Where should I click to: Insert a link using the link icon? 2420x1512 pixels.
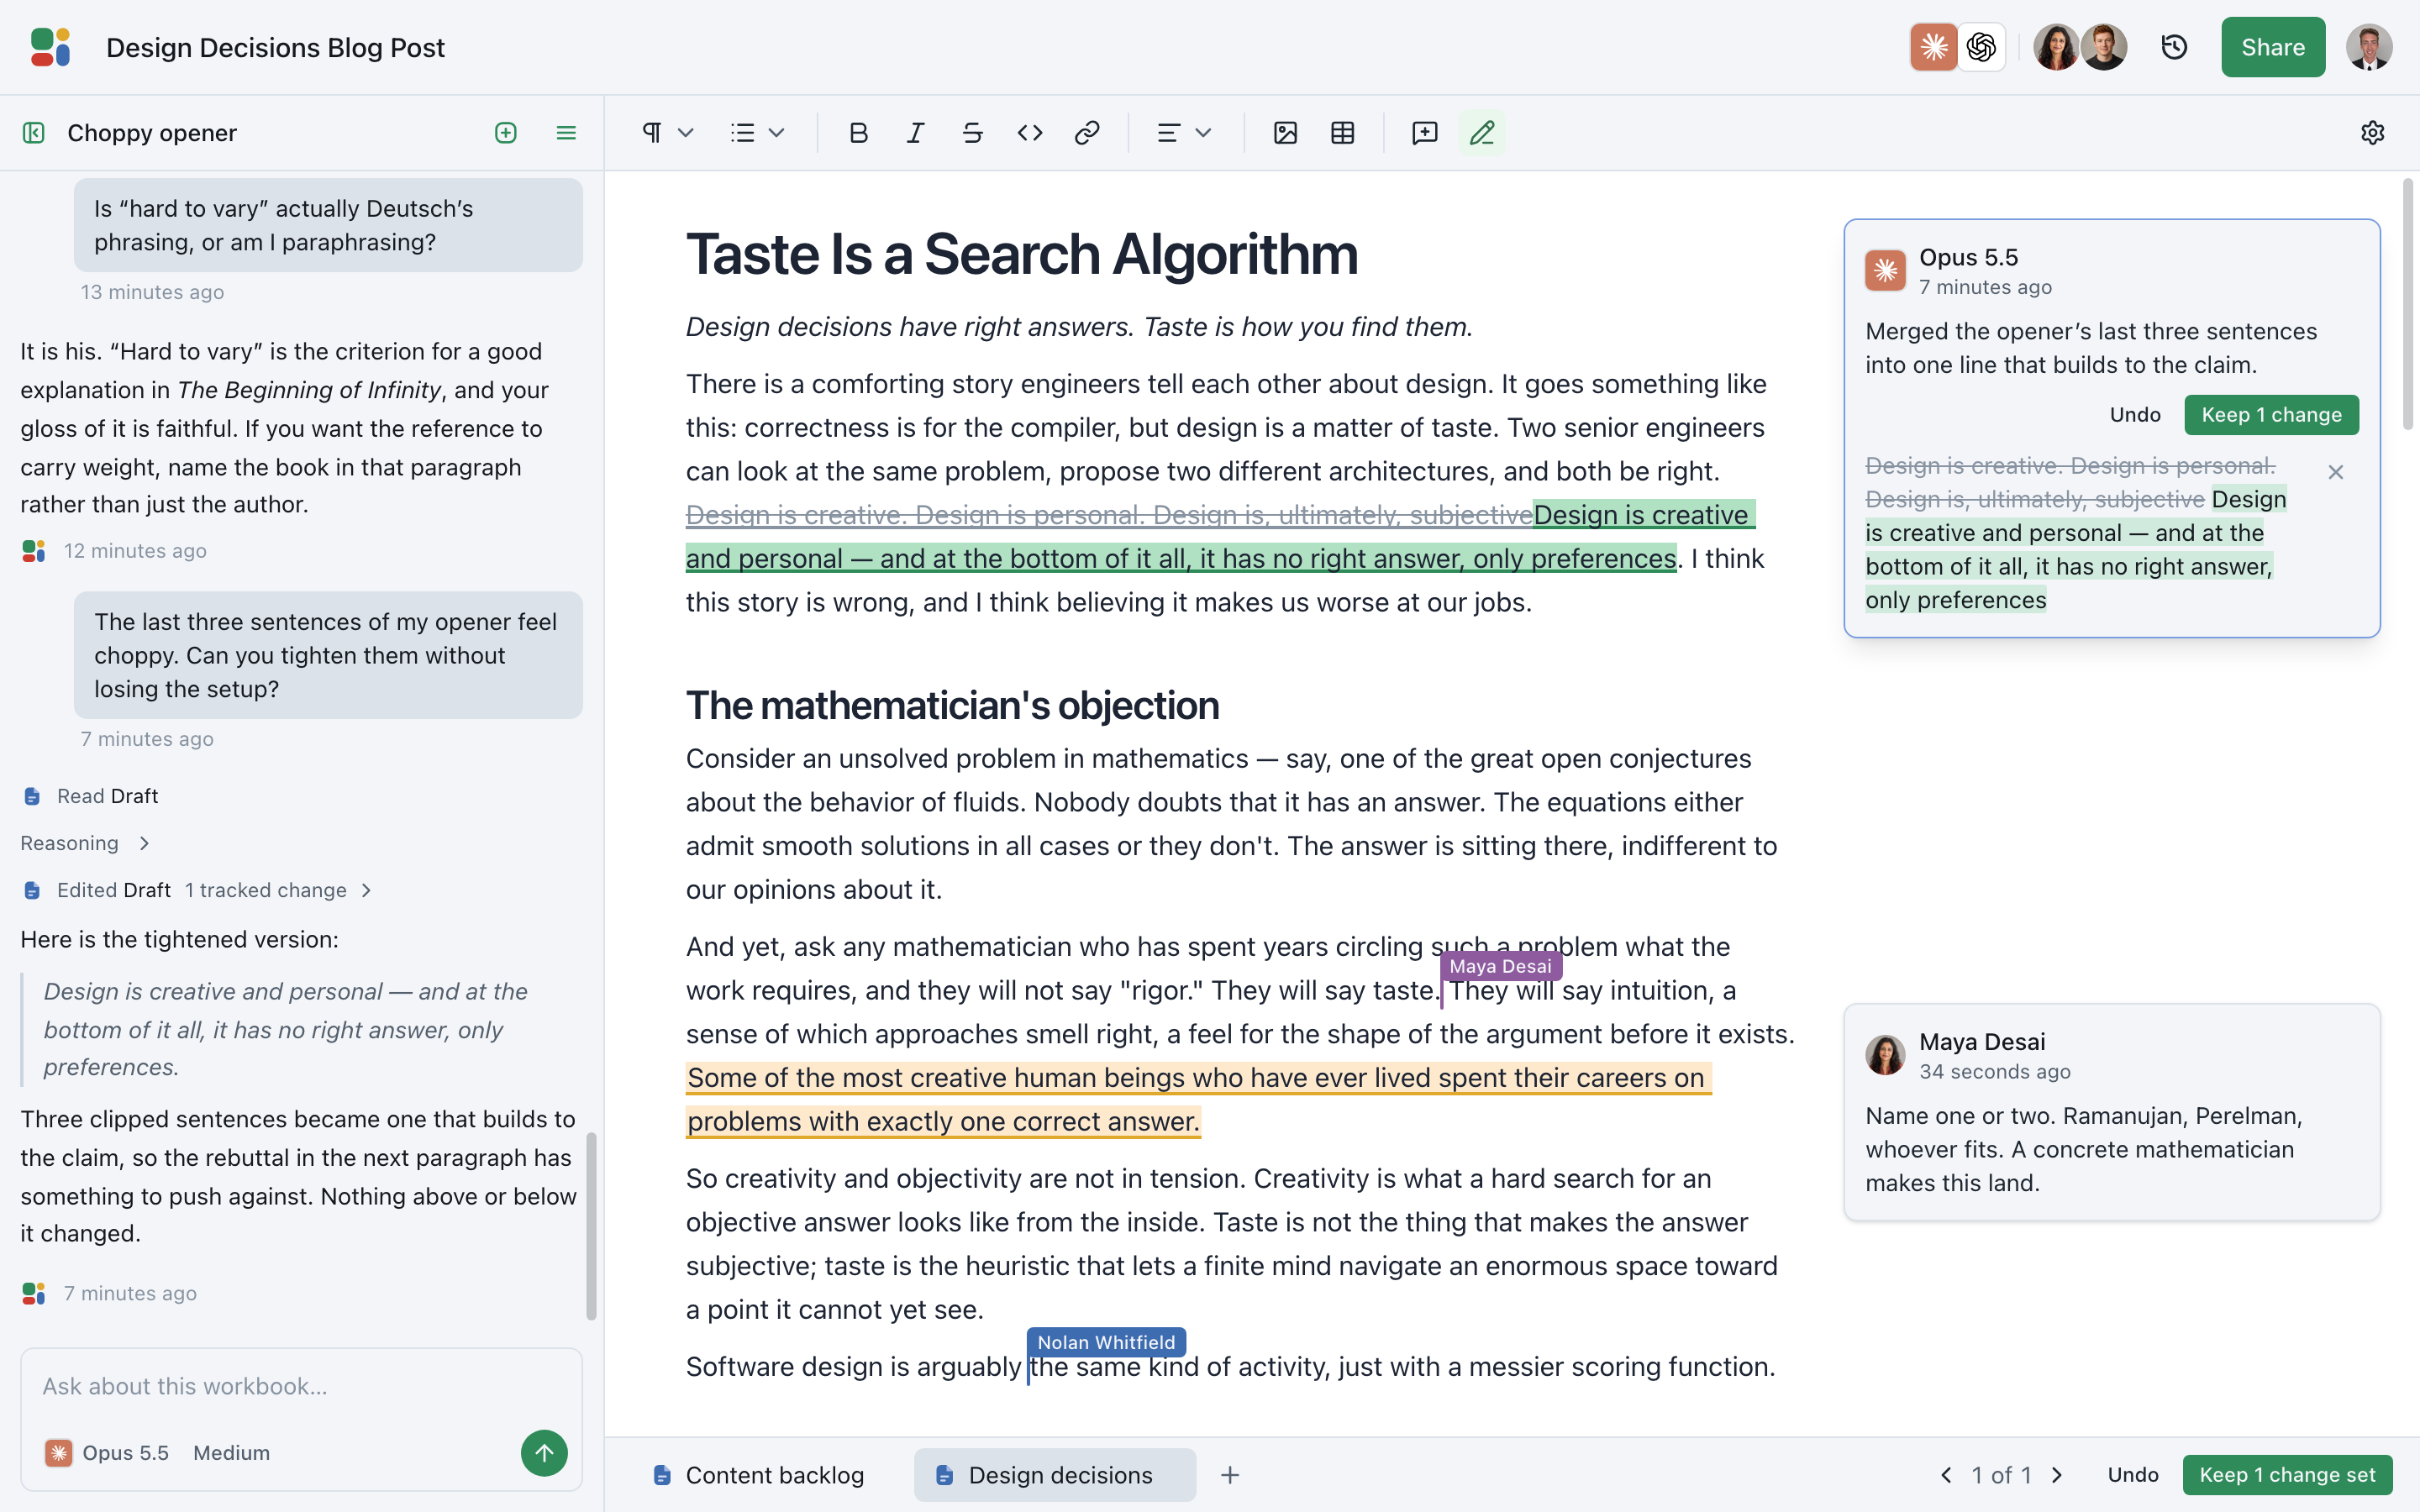point(1087,133)
